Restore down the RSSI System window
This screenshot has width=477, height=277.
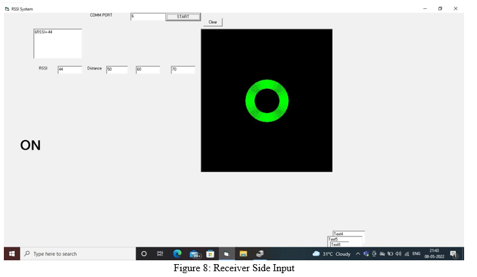[440, 9]
